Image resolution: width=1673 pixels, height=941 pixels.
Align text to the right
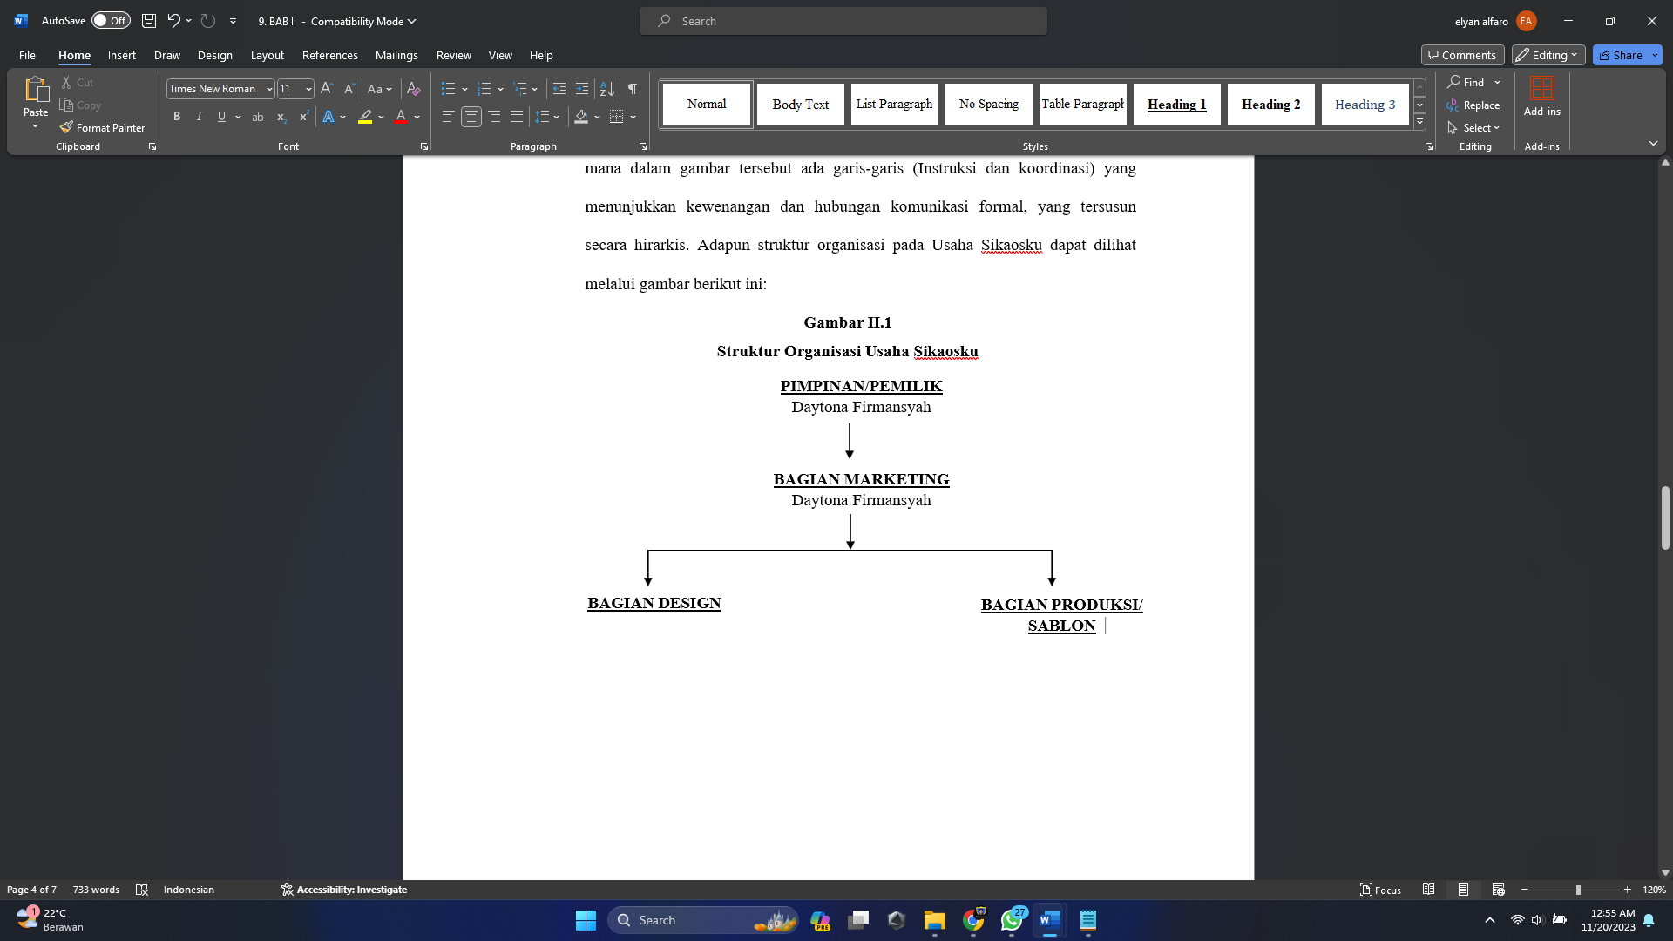[x=494, y=117]
